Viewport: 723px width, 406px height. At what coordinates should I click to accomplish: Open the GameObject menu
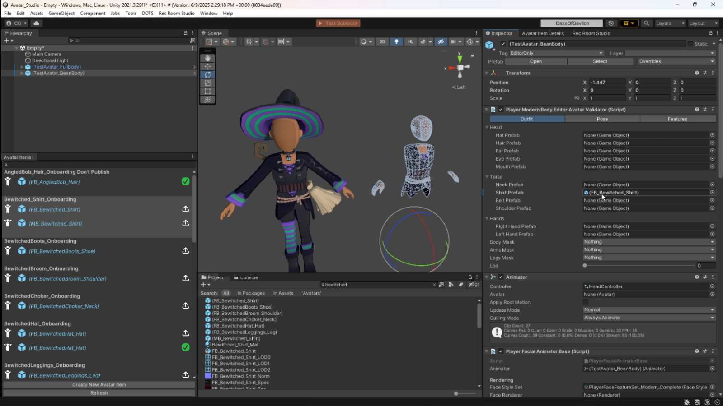(x=61, y=13)
